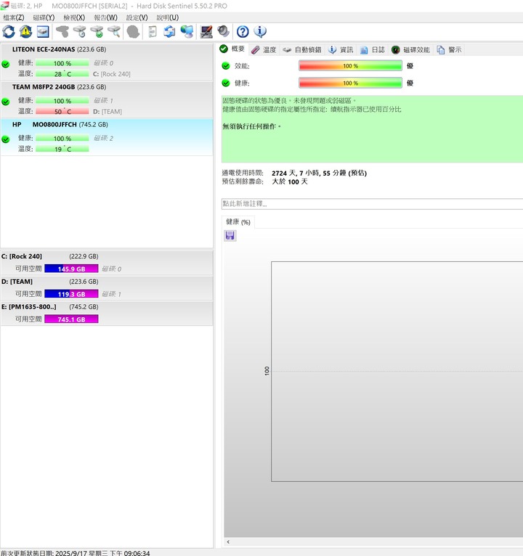This screenshot has width=523, height=556.
Task: Click the E: drive free space bar
Action: coord(71,319)
